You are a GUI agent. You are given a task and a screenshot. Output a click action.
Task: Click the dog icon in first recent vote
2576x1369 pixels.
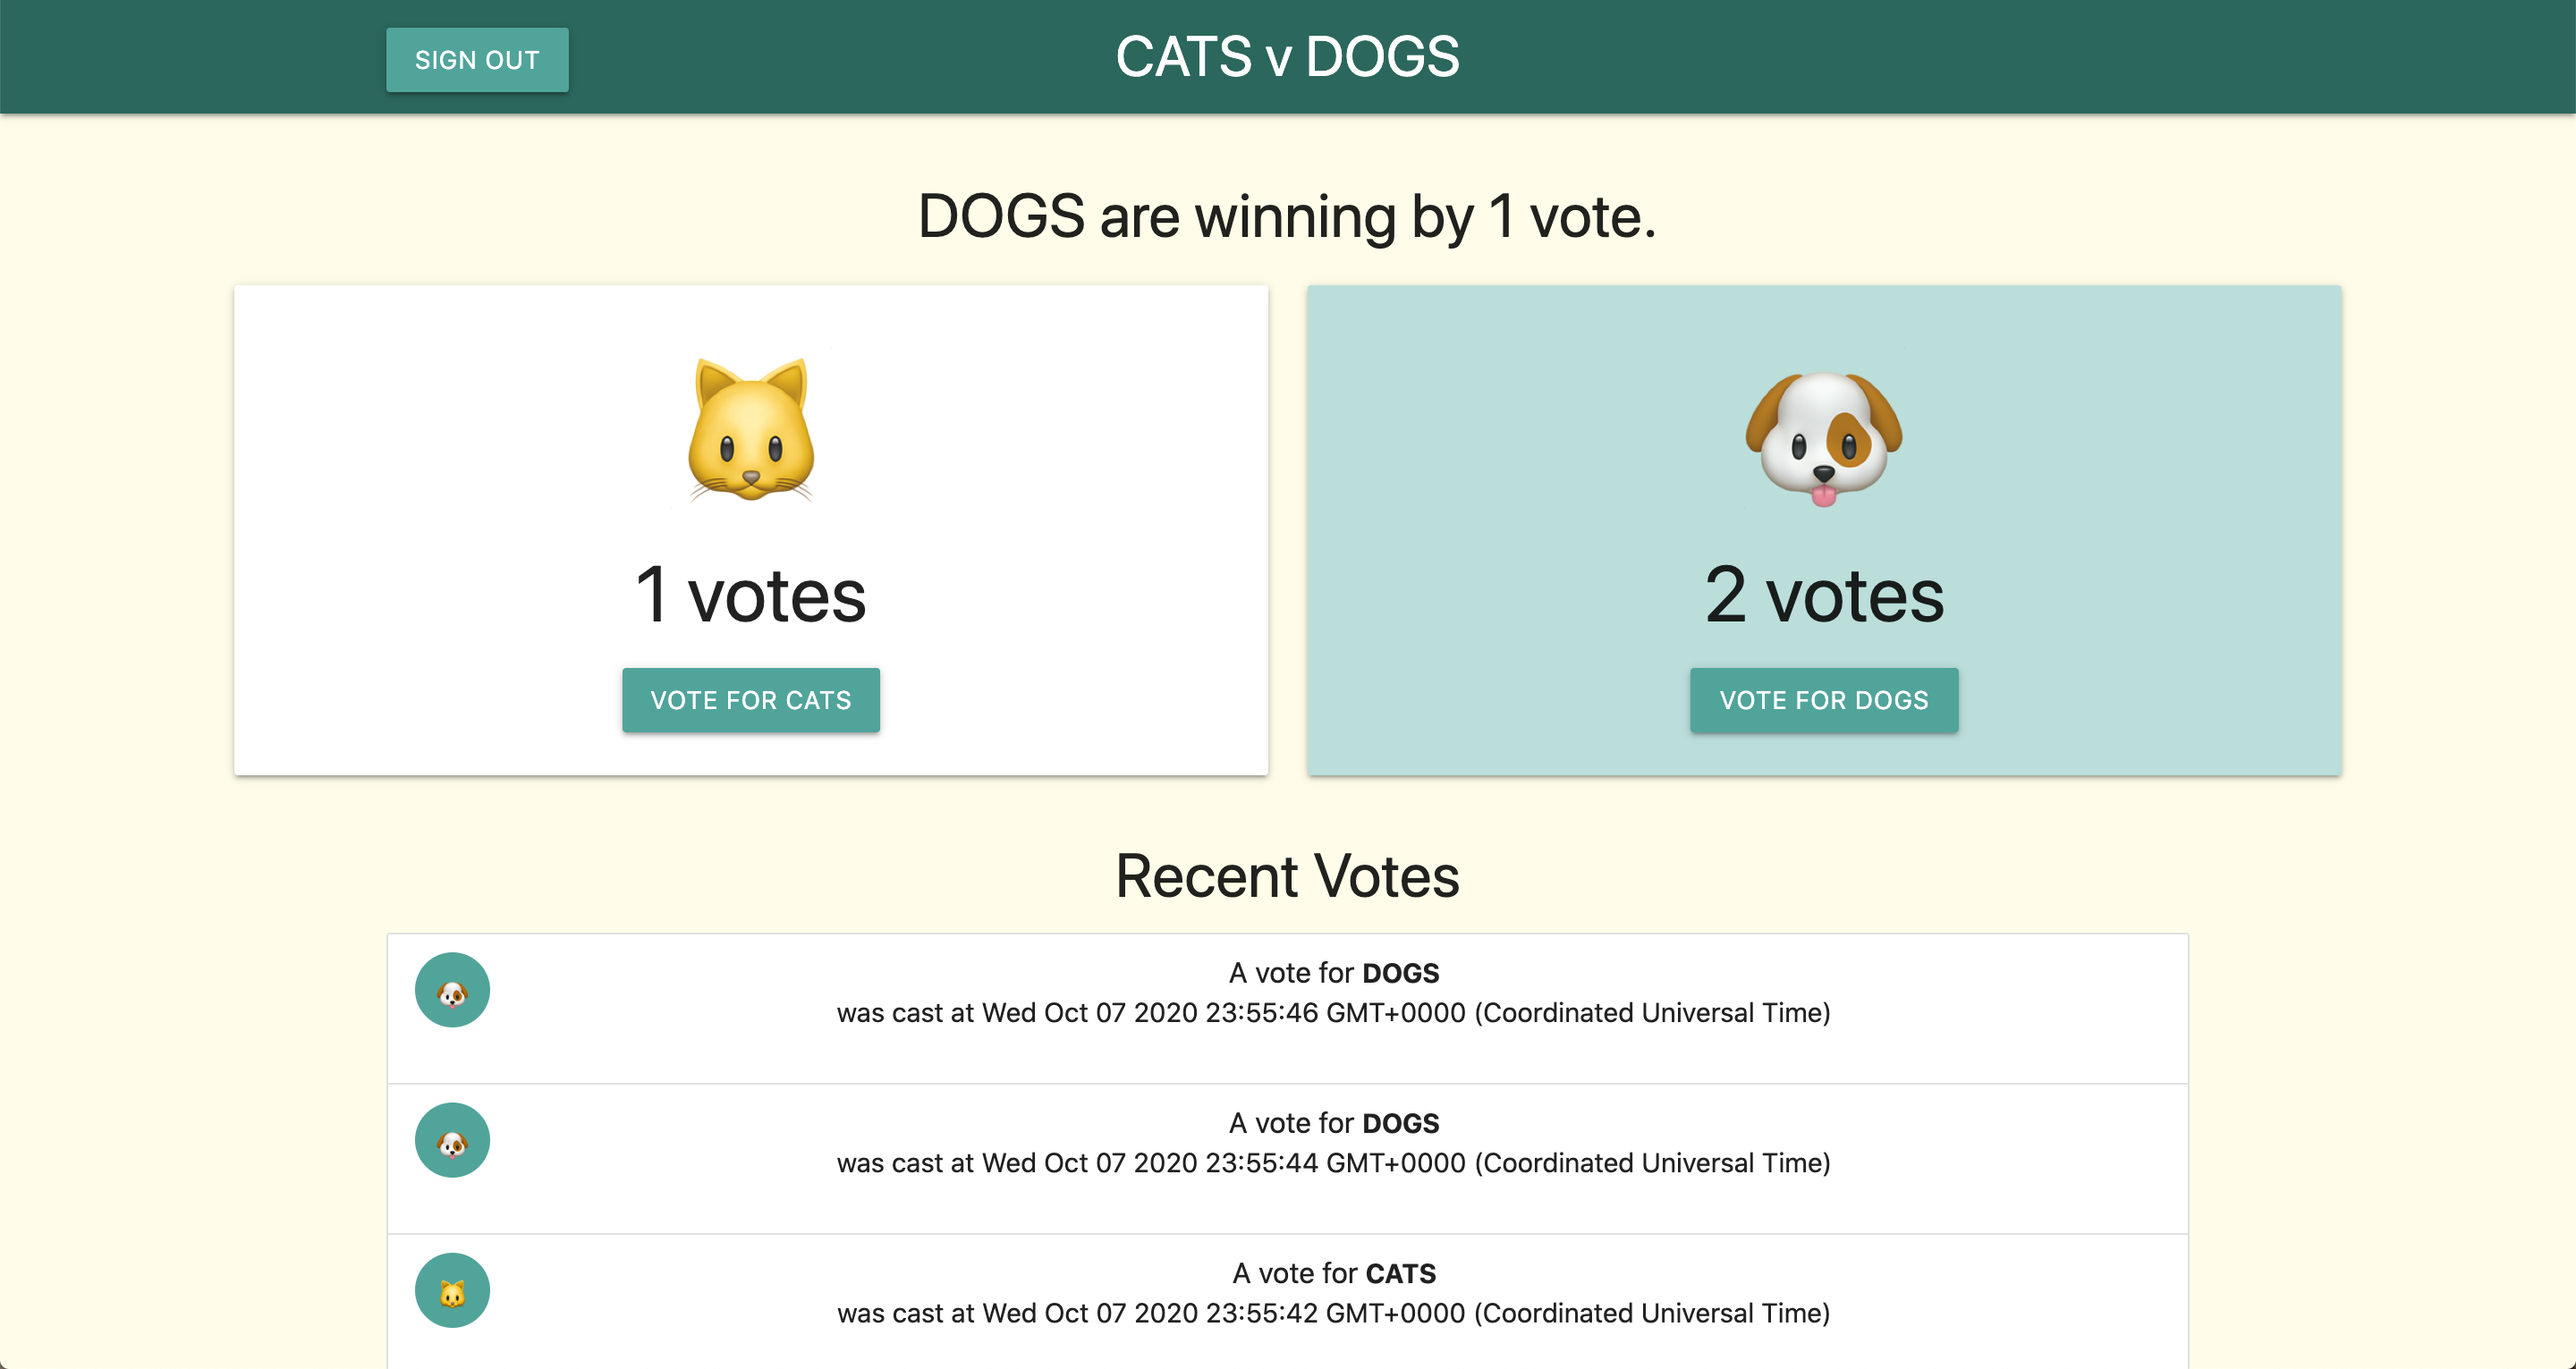click(450, 991)
